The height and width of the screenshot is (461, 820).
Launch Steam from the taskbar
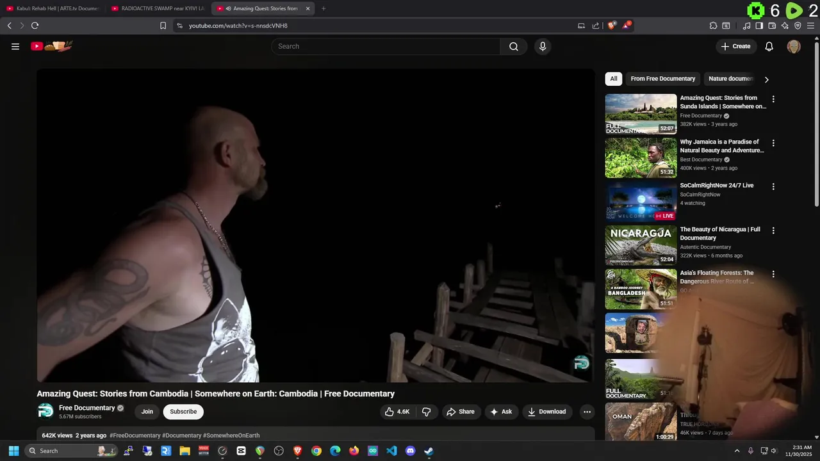tap(429, 451)
